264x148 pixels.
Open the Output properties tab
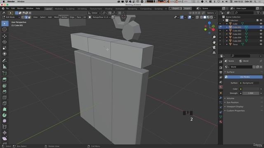coord(221,72)
